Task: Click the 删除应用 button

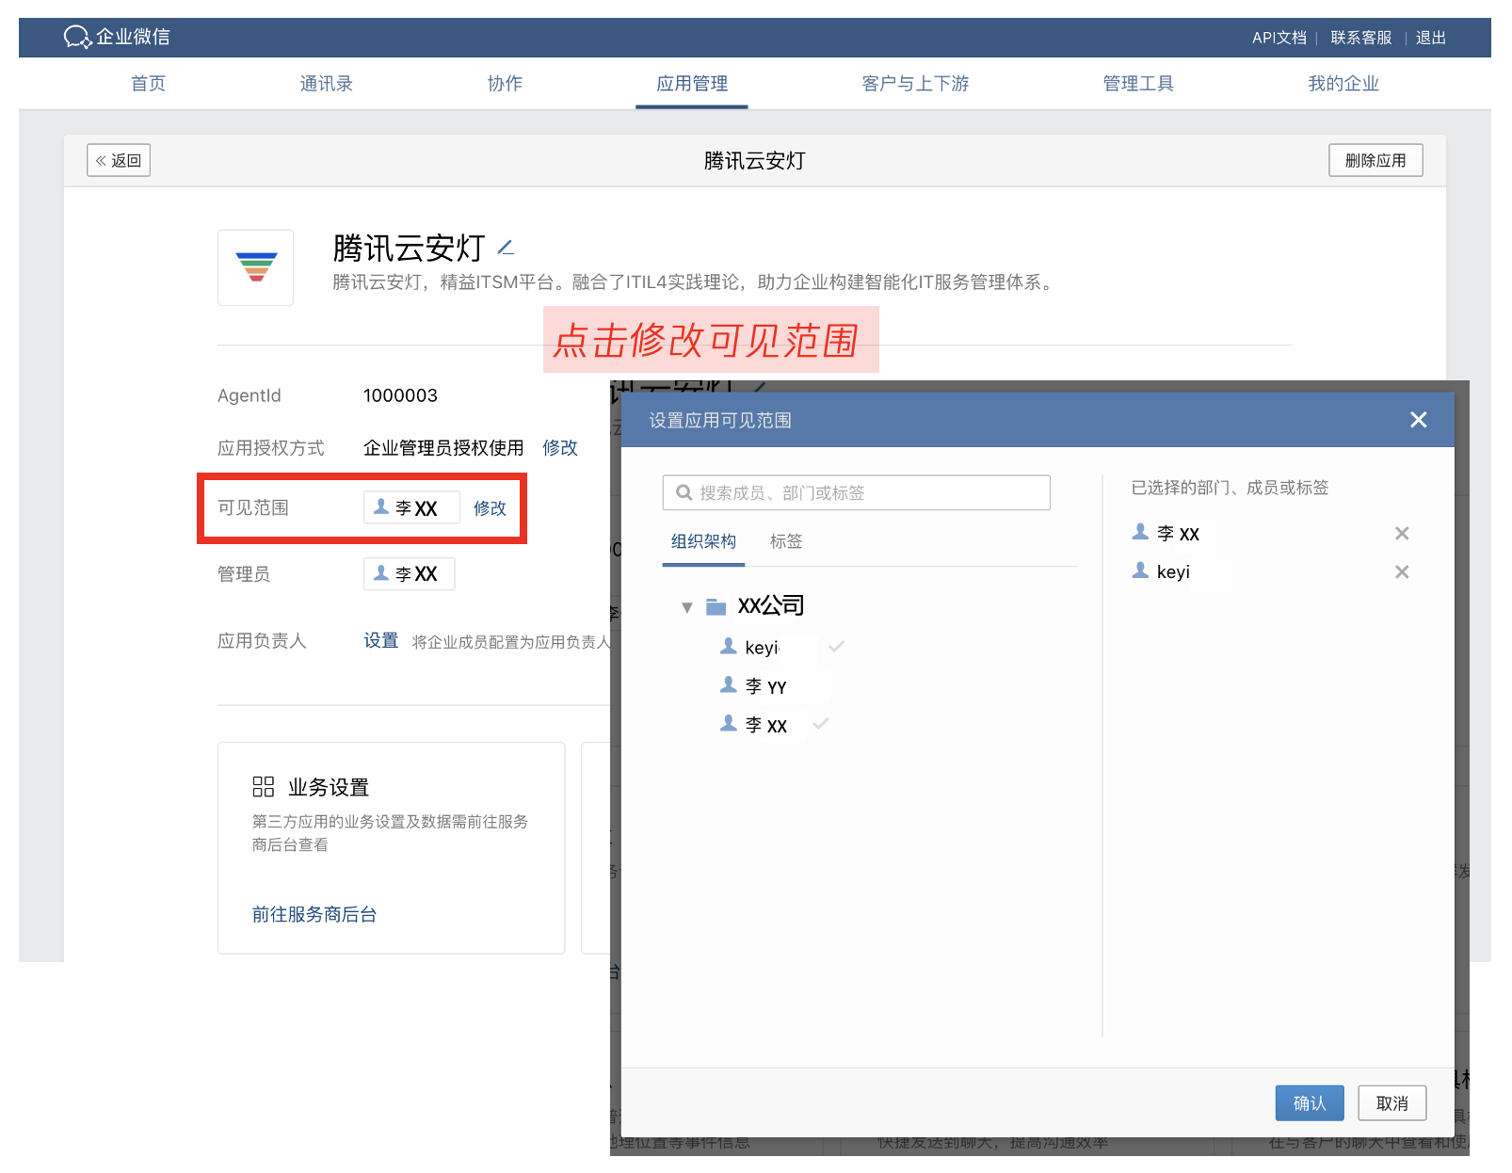Action: [1375, 160]
